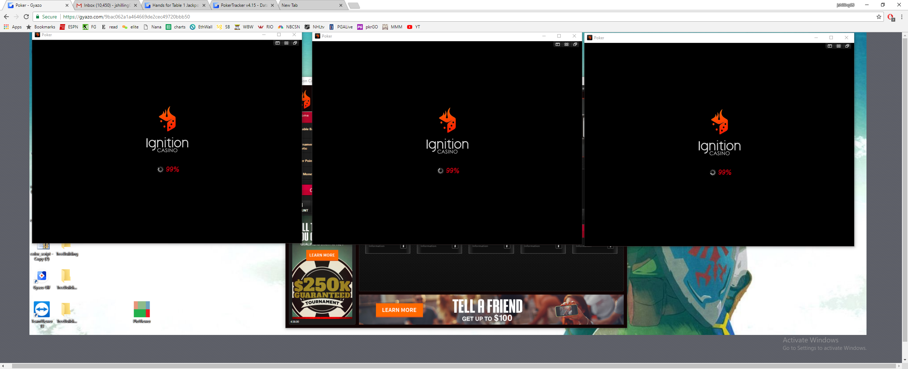Click the Secure padlock icon

click(37, 17)
